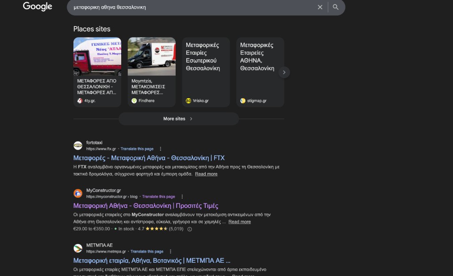Open the 4ty.gr red truck place card
This screenshot has height=276, width=453.
point(97,72)
